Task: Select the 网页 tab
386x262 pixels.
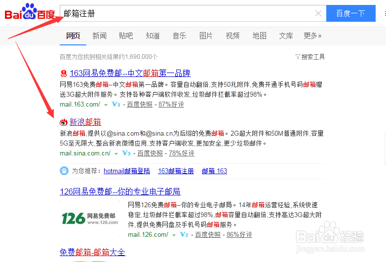Action: point(73,36)
